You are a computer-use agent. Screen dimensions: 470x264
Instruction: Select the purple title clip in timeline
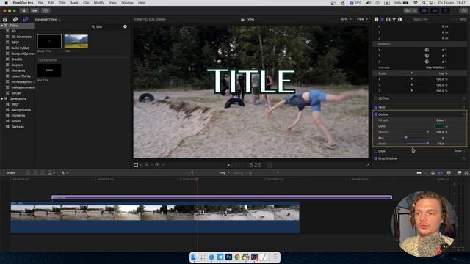[222, 197]
